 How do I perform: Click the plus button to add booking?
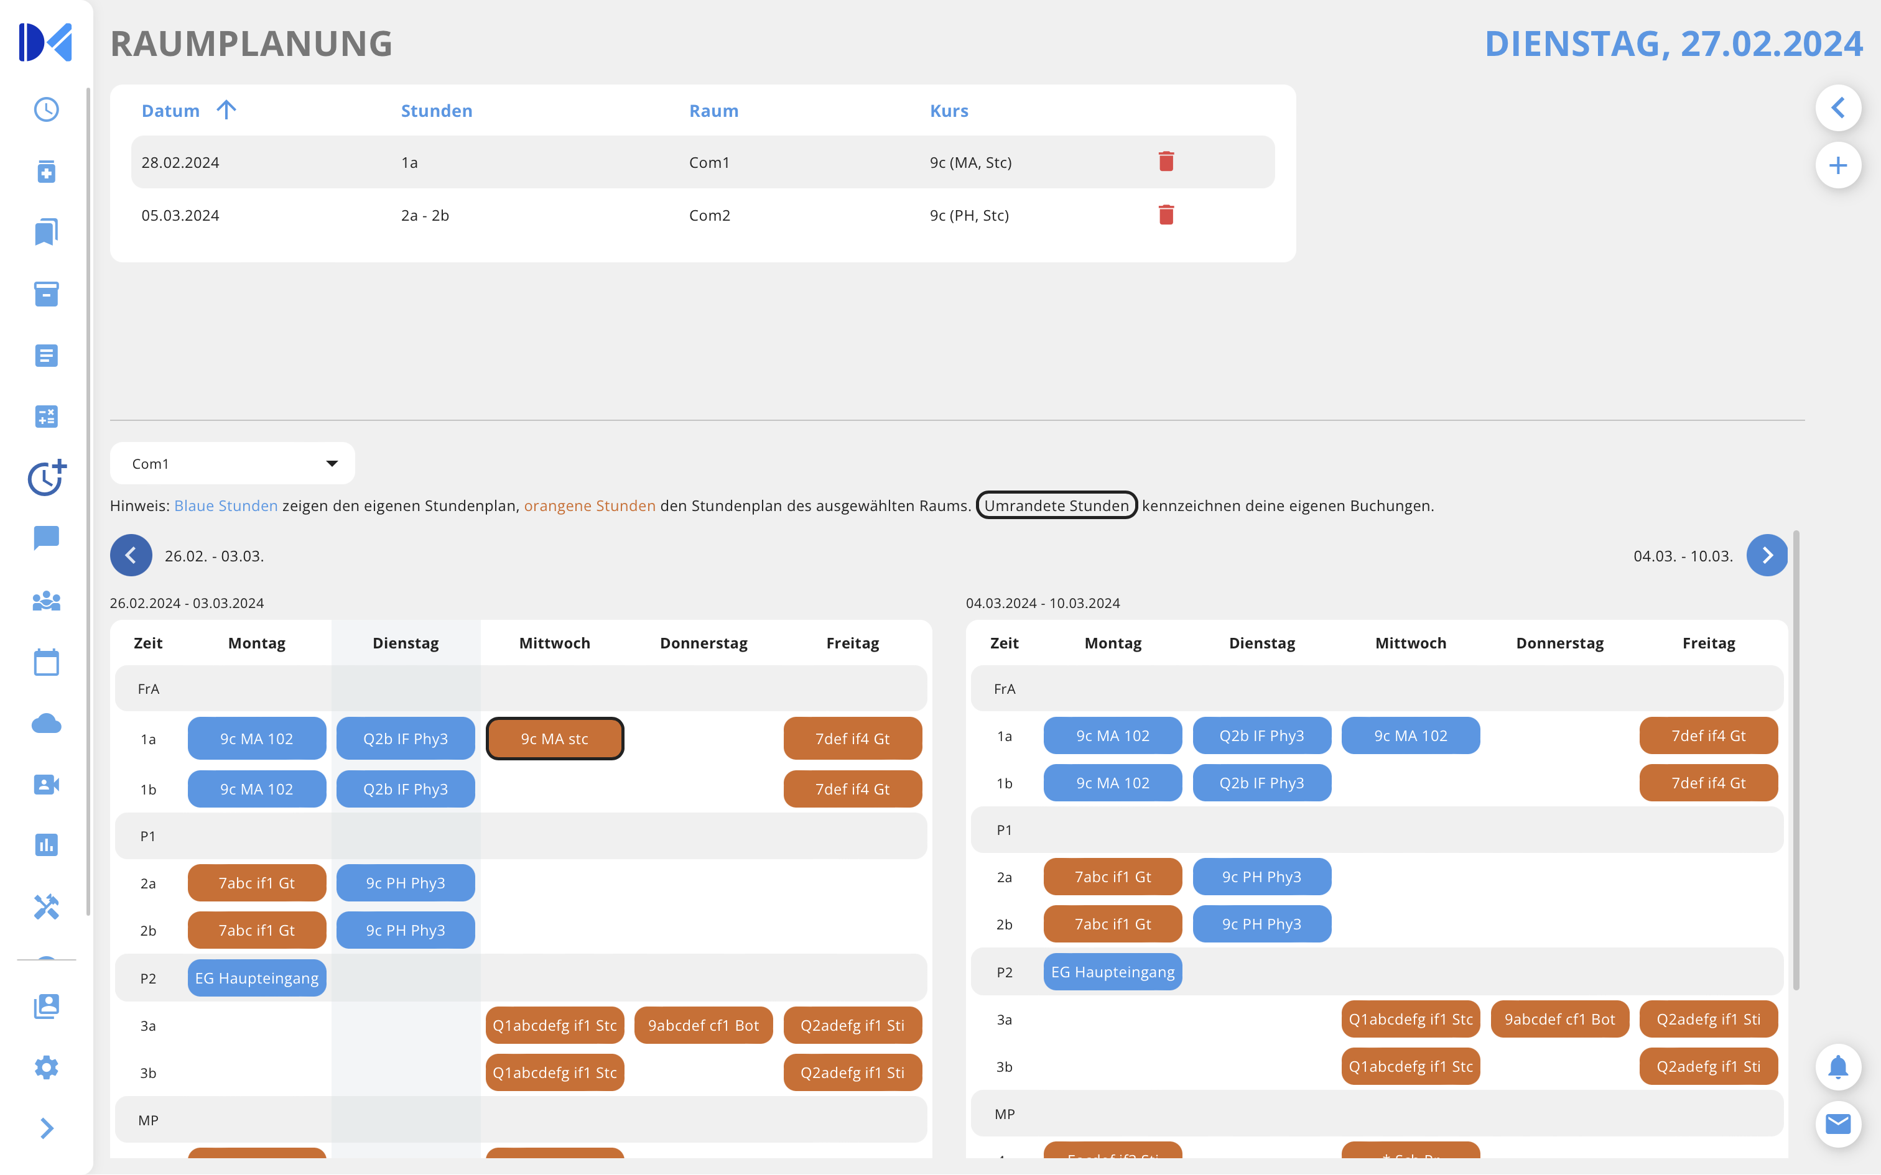click(1837, 165)
